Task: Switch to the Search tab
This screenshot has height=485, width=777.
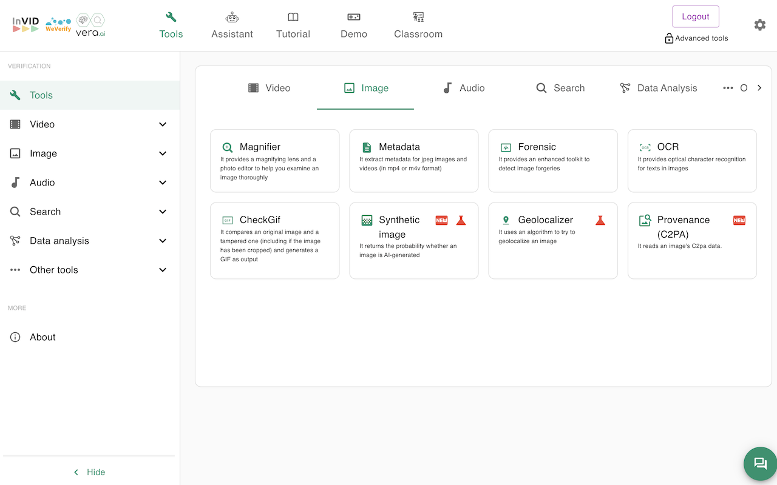Action: click(x=560, y=88)
